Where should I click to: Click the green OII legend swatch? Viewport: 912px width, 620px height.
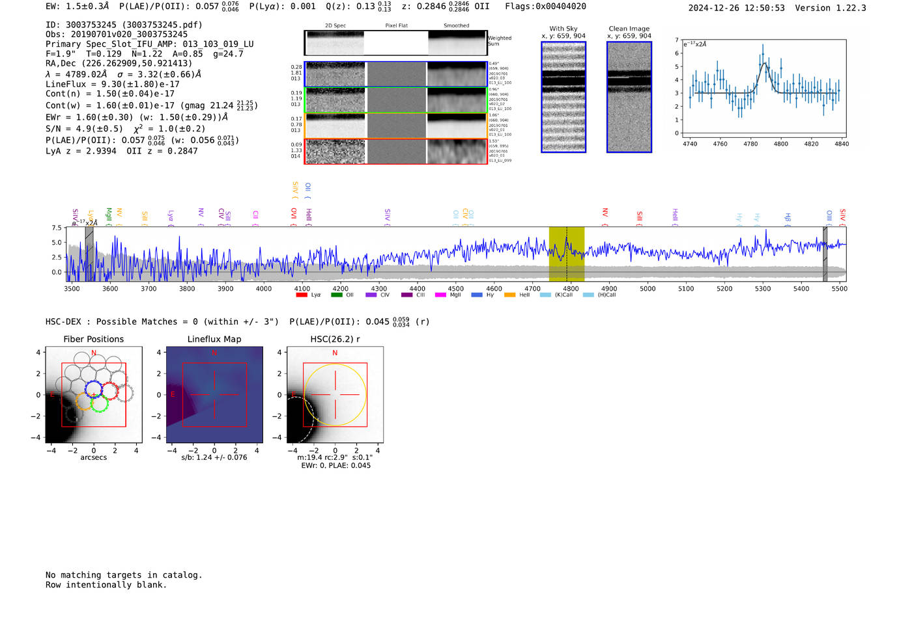(x=337, y=295)
